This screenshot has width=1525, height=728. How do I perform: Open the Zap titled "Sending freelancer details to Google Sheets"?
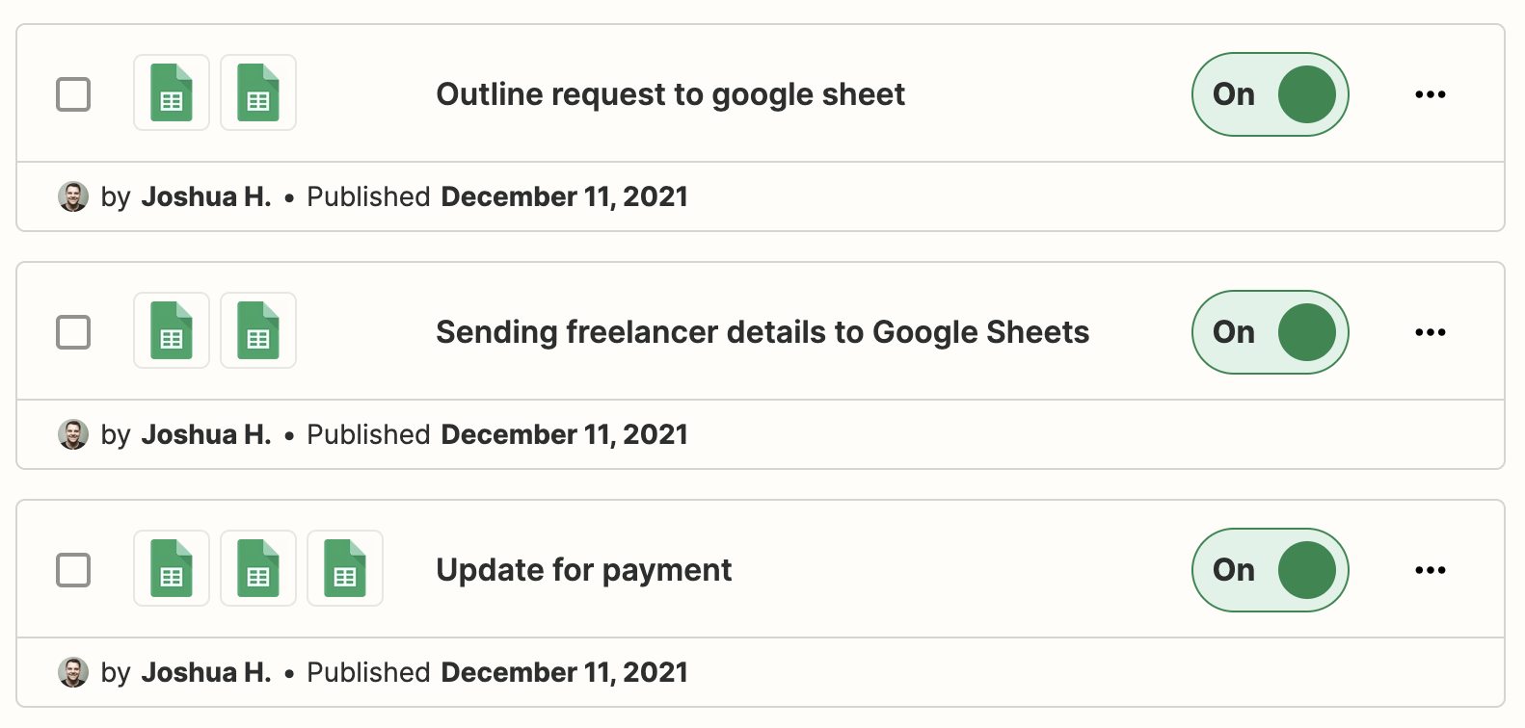[762, 331]
